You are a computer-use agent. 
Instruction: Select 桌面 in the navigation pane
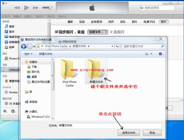click(32, 77)
